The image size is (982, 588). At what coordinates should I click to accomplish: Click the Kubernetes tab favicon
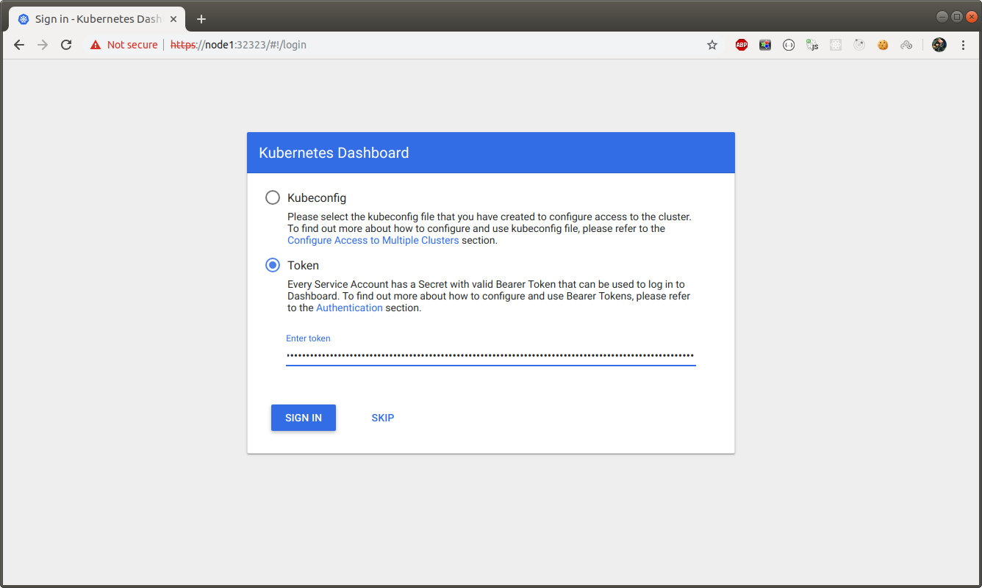(24, 19)
